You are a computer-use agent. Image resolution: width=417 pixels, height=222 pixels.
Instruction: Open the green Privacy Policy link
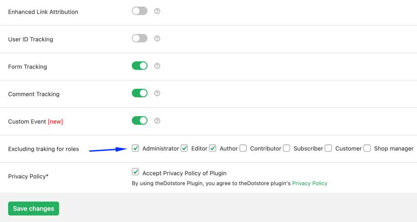tap(309, 183)
